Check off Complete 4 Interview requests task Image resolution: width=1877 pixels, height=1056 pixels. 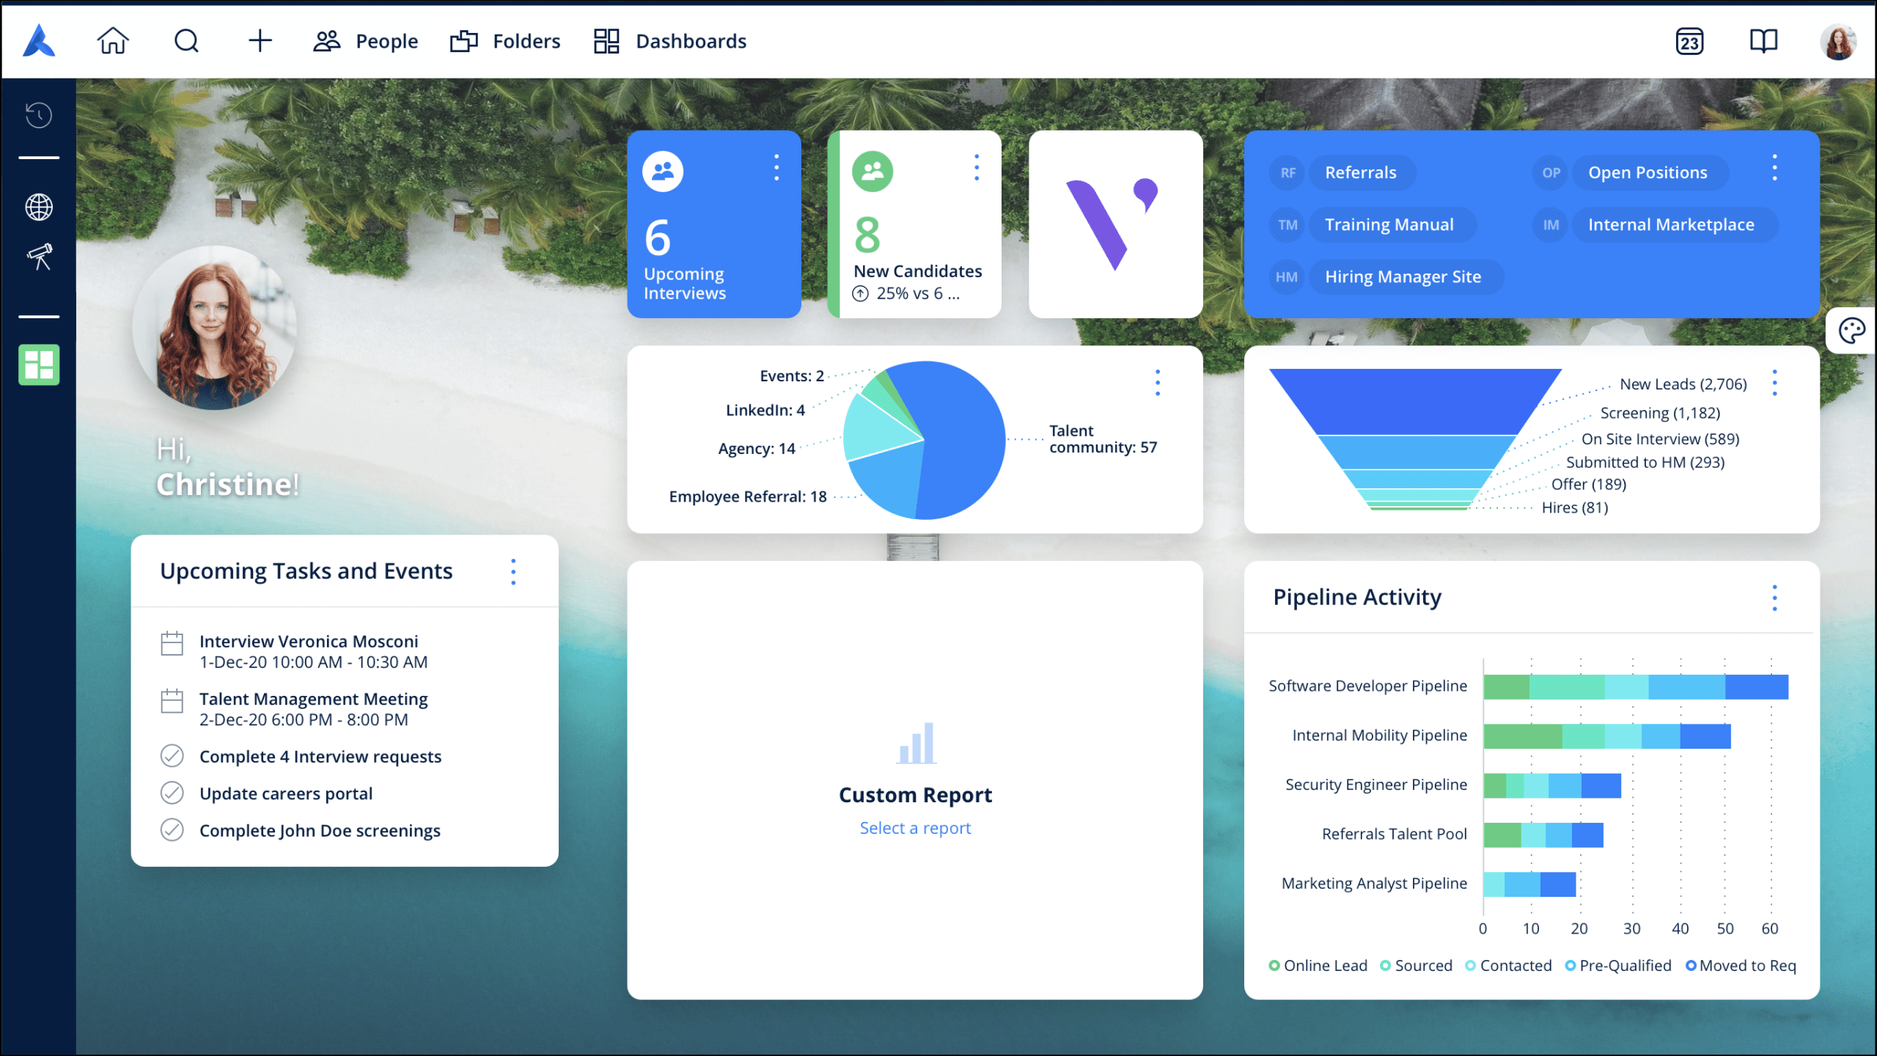(x=172, y=755)
